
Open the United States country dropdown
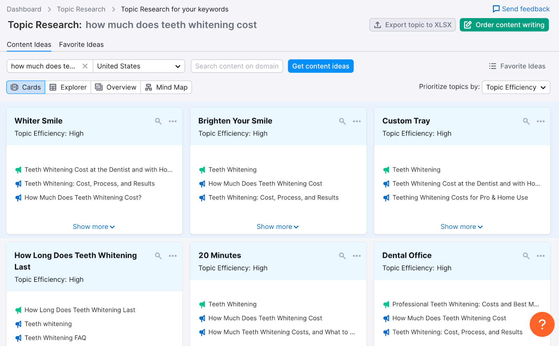pos(139,66)
